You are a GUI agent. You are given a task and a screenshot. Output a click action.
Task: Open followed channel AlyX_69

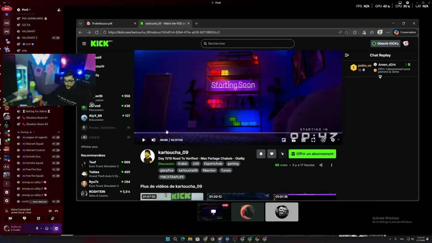[x=105, y=117]
